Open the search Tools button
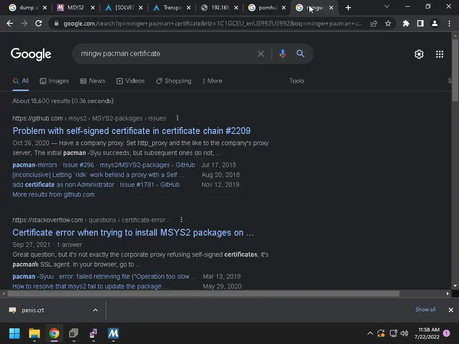459x344 pixels. 297,81
